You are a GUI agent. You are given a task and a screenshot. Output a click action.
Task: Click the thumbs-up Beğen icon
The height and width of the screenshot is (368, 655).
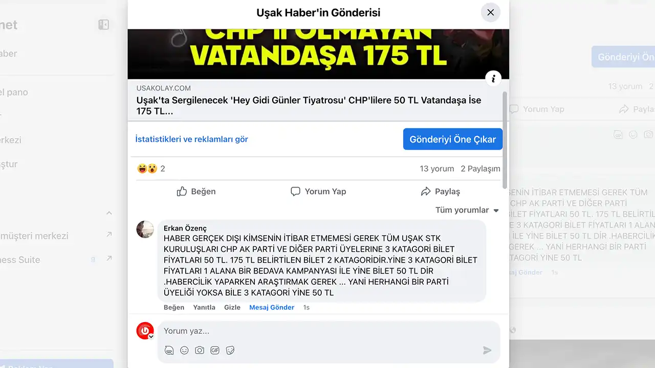click(x=182, y=192)
